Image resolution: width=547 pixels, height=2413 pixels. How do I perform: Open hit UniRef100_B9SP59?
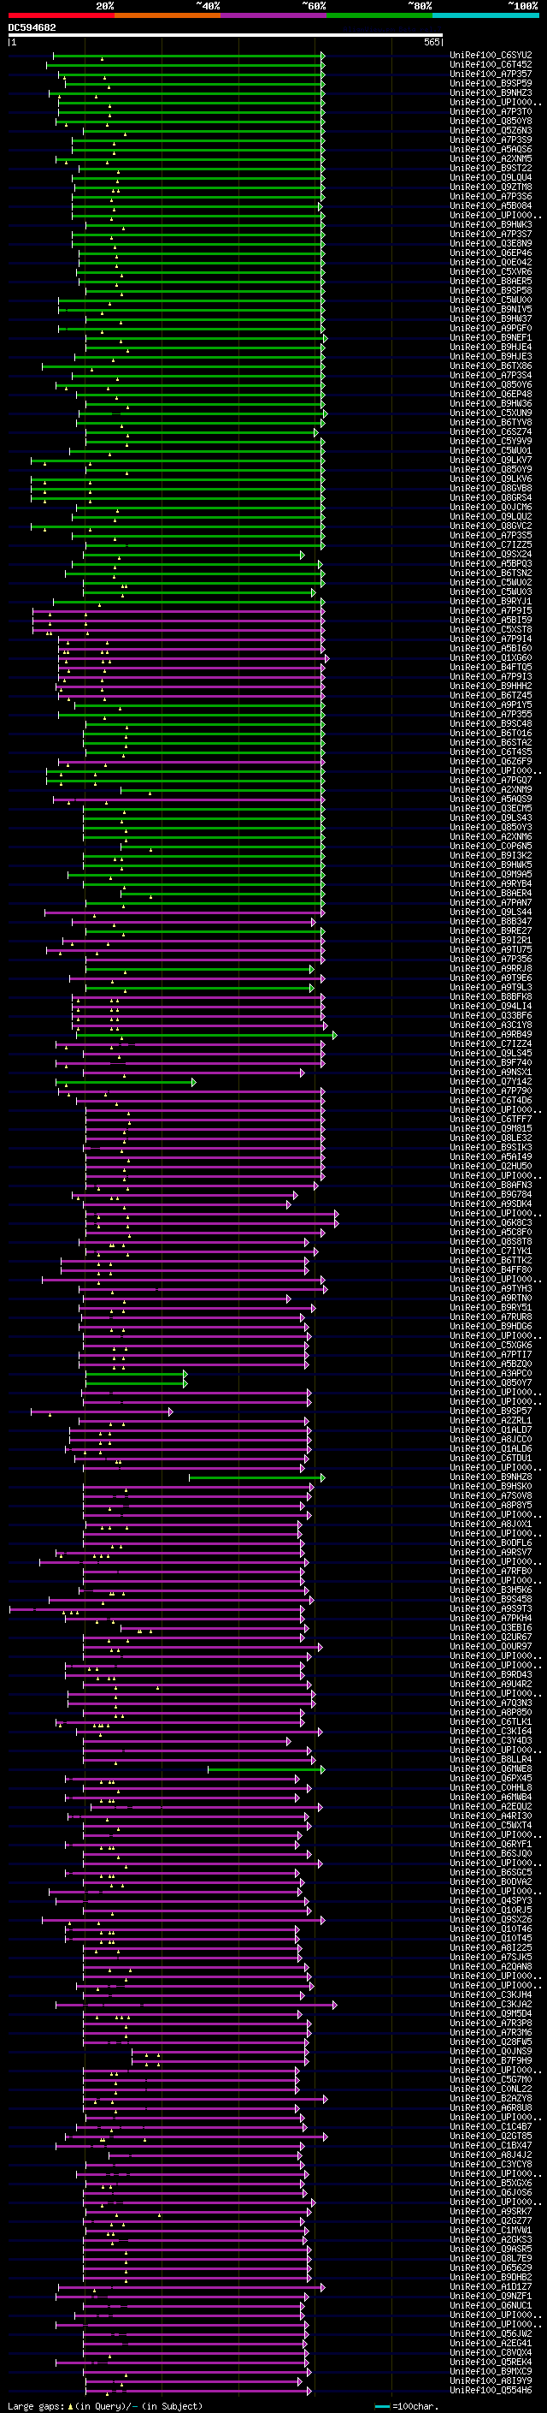491,83
